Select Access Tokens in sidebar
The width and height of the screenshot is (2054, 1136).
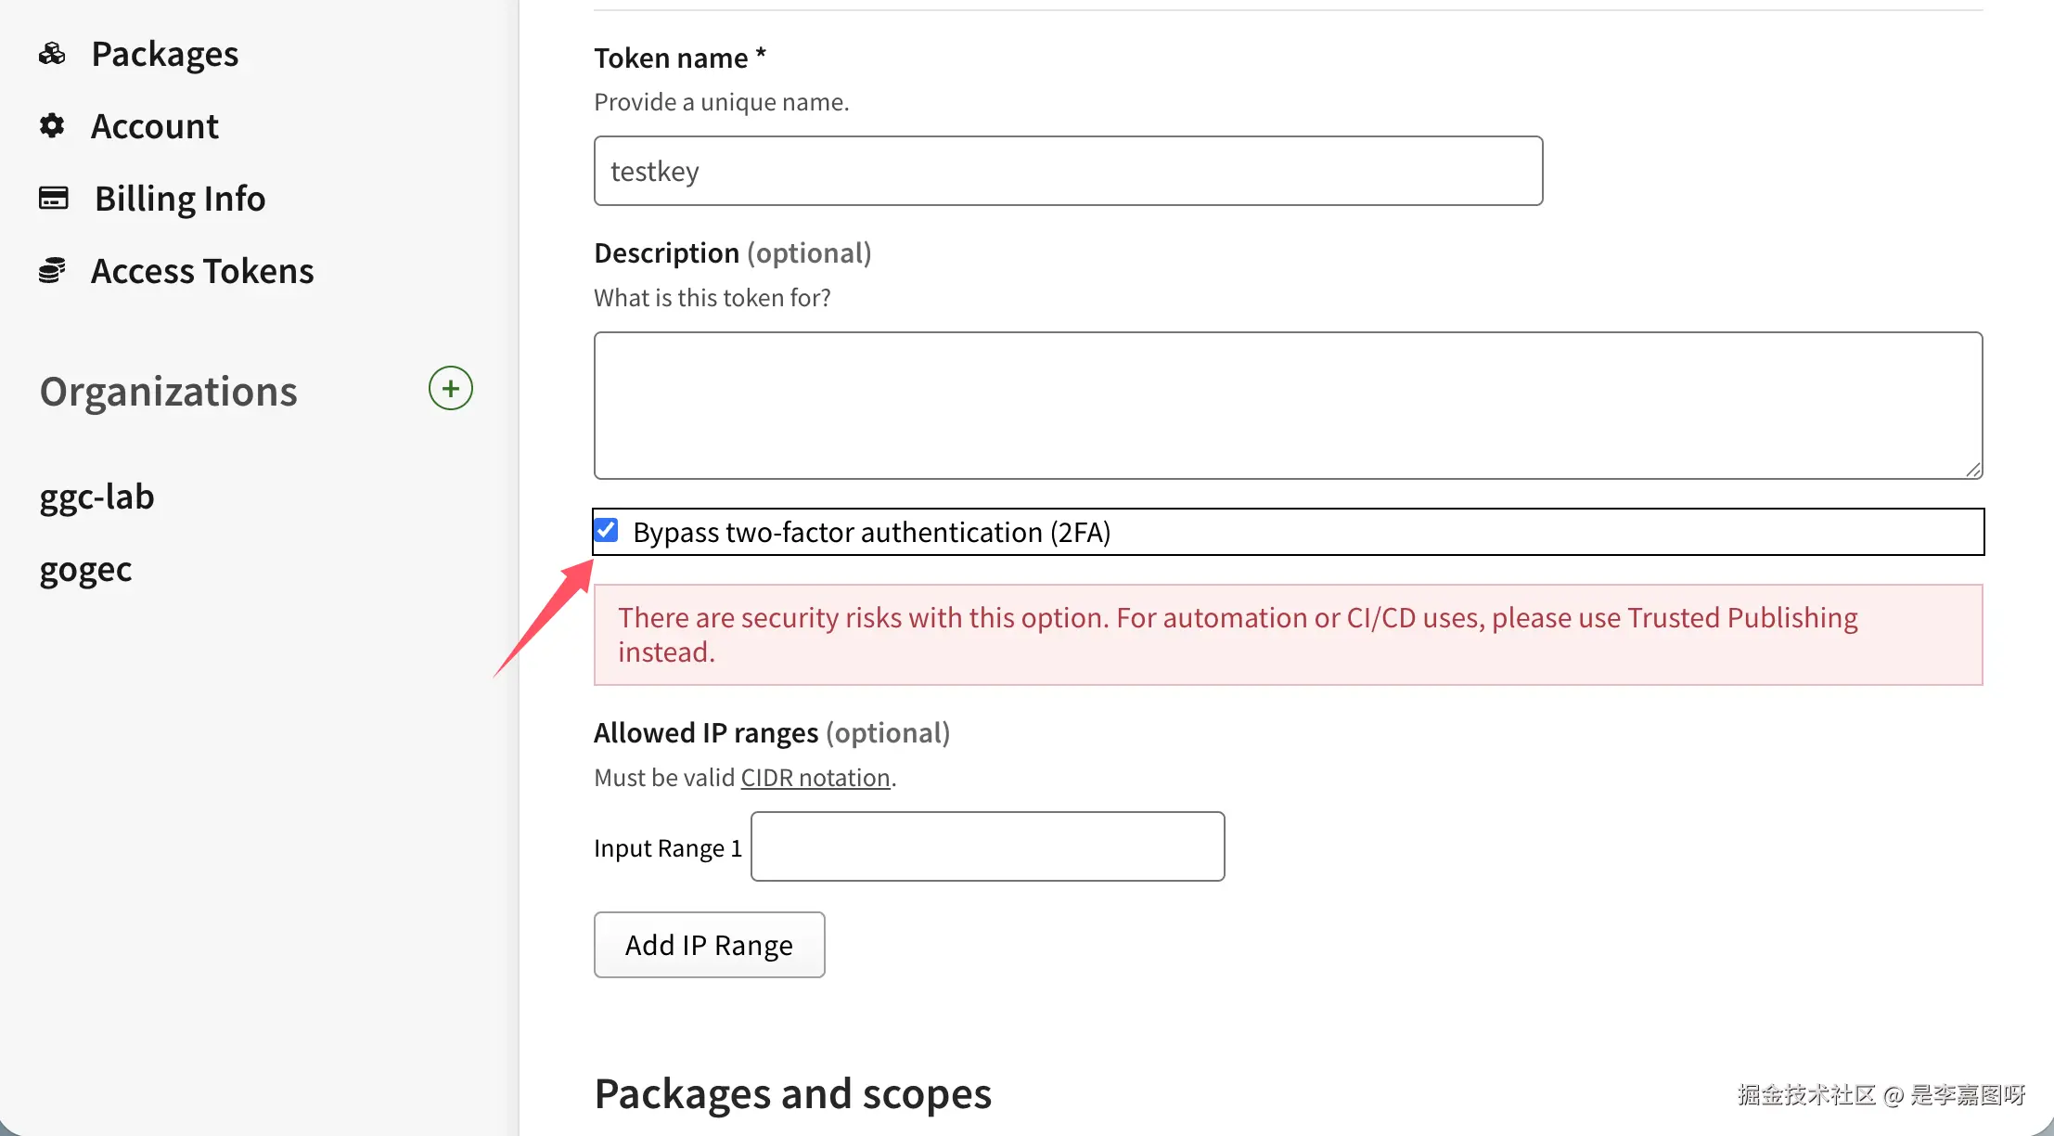(x=202, y=271)
